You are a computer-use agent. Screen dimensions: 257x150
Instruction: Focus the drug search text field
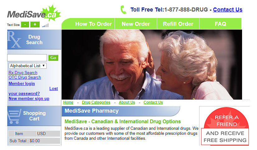[27, 58]
